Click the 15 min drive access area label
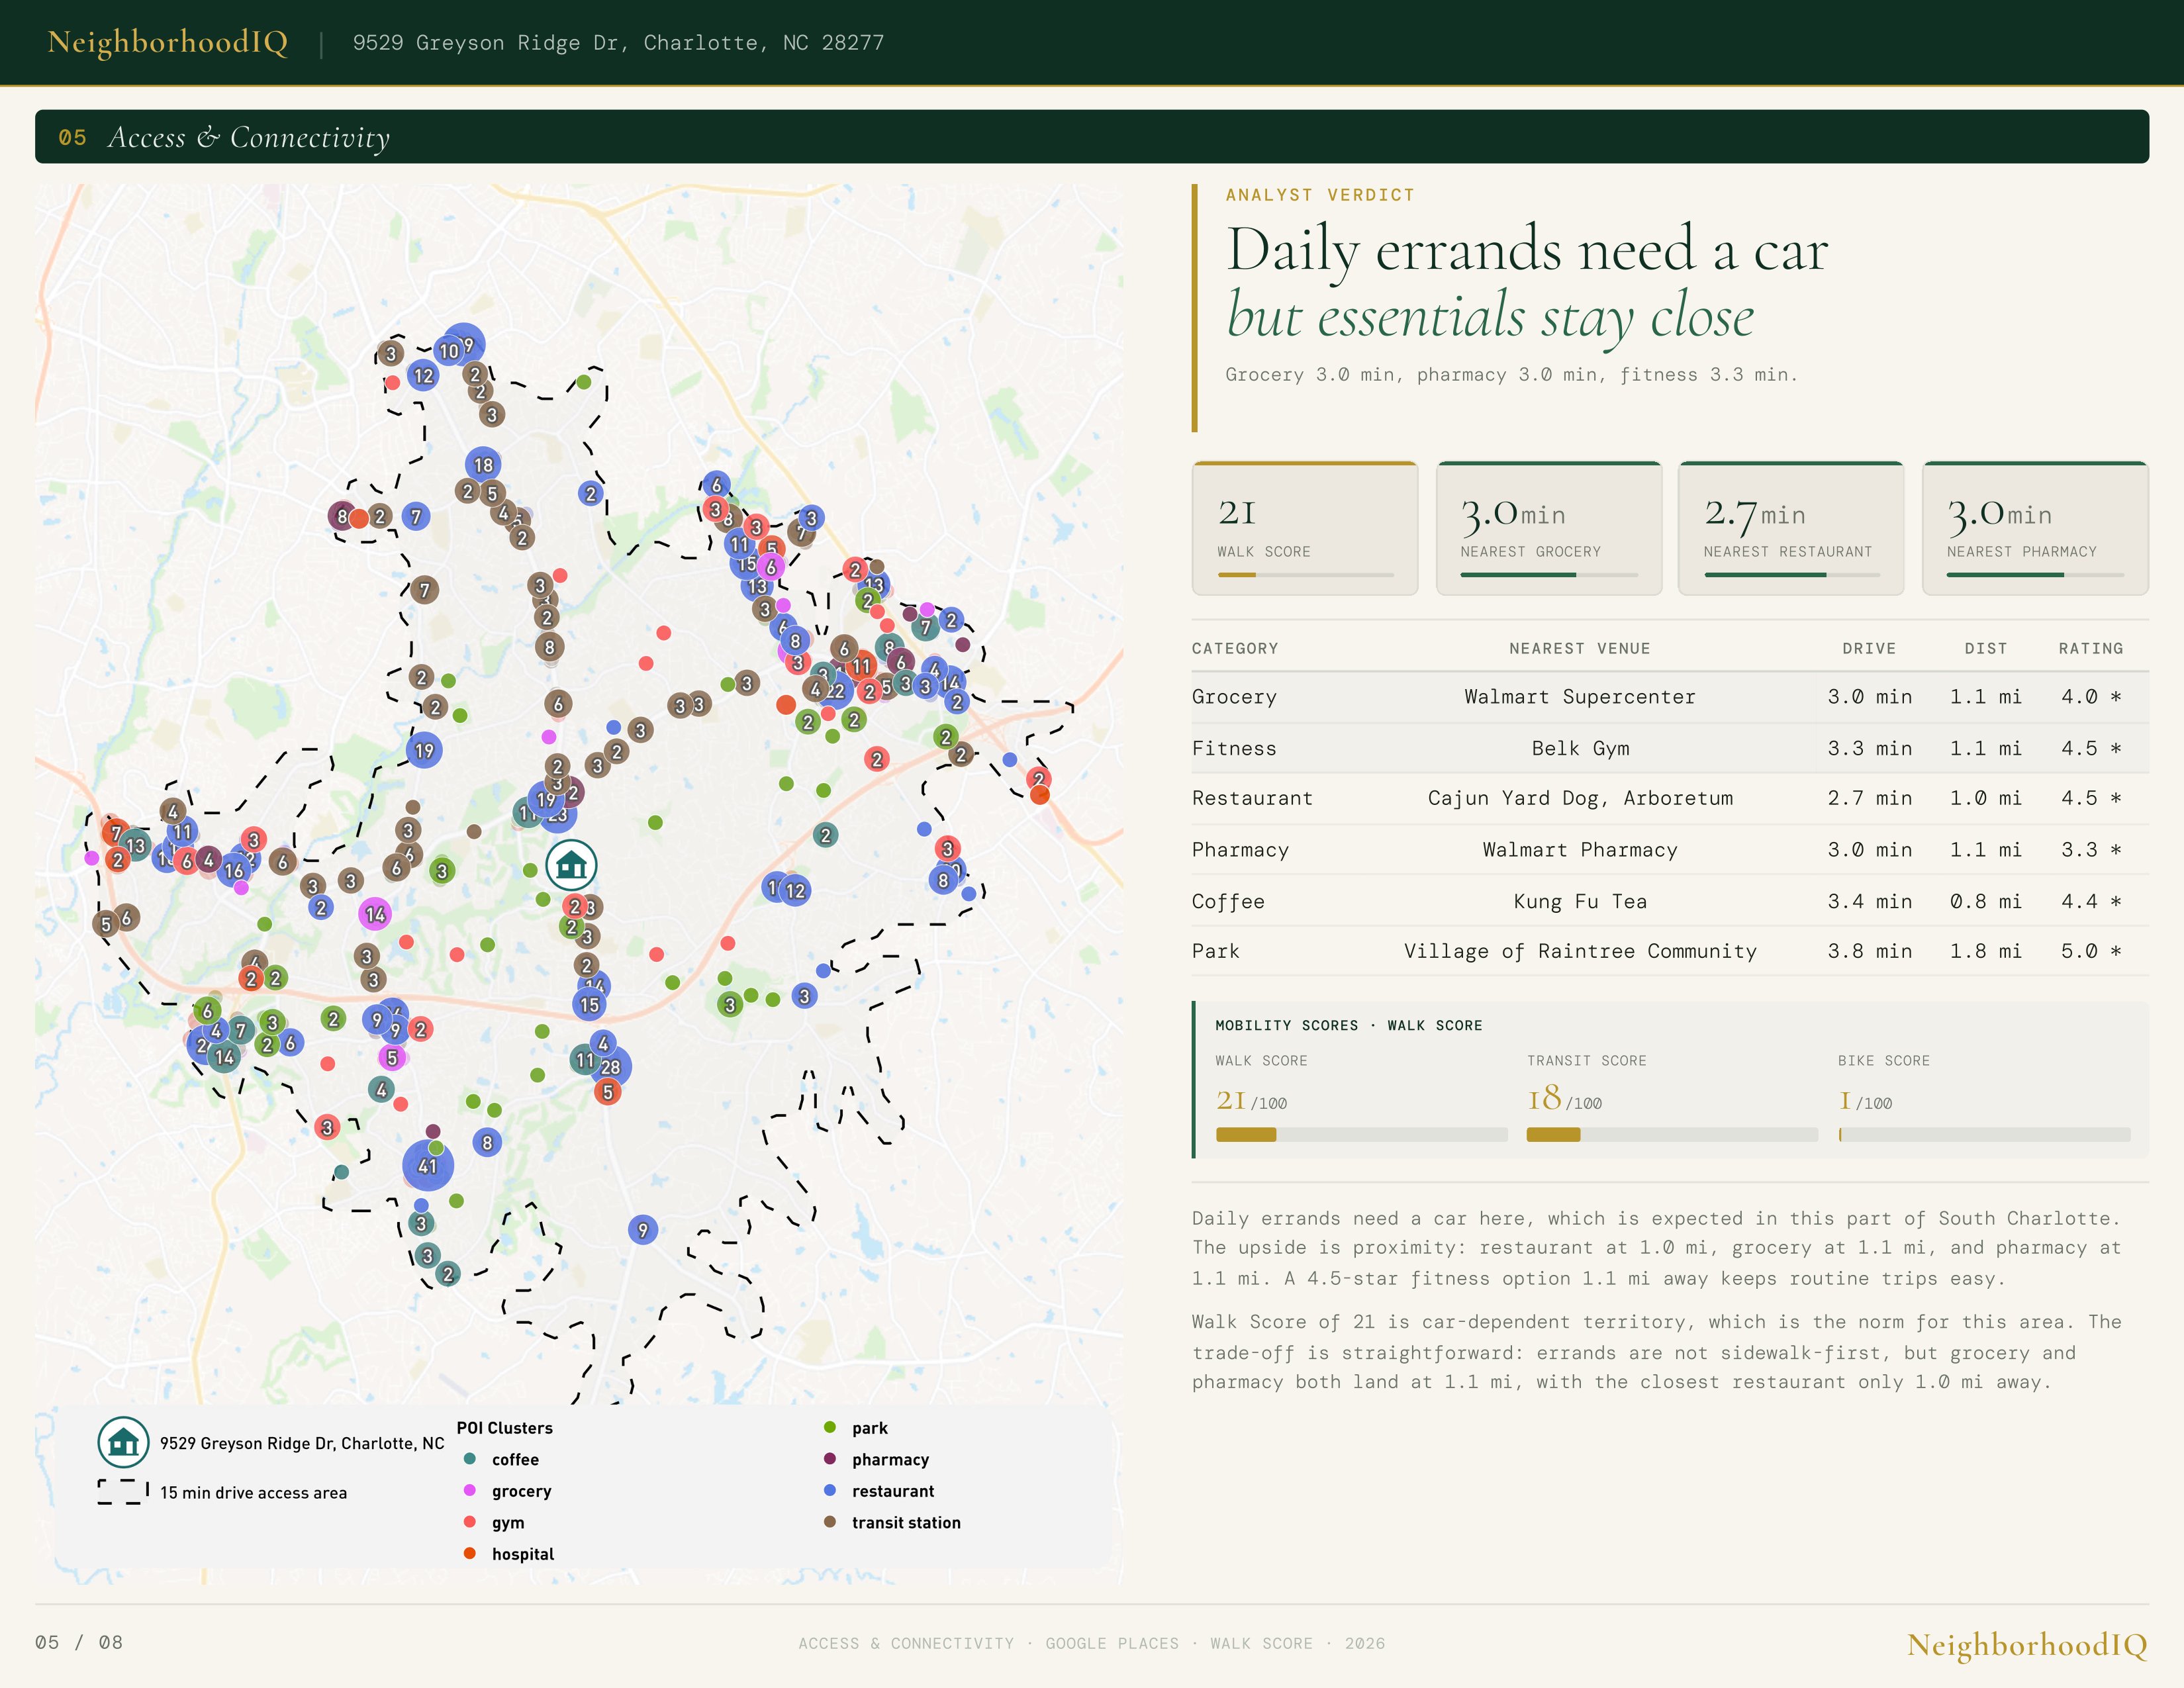The height and width of the screenshot is (1688, 2184). (254, 1492)
